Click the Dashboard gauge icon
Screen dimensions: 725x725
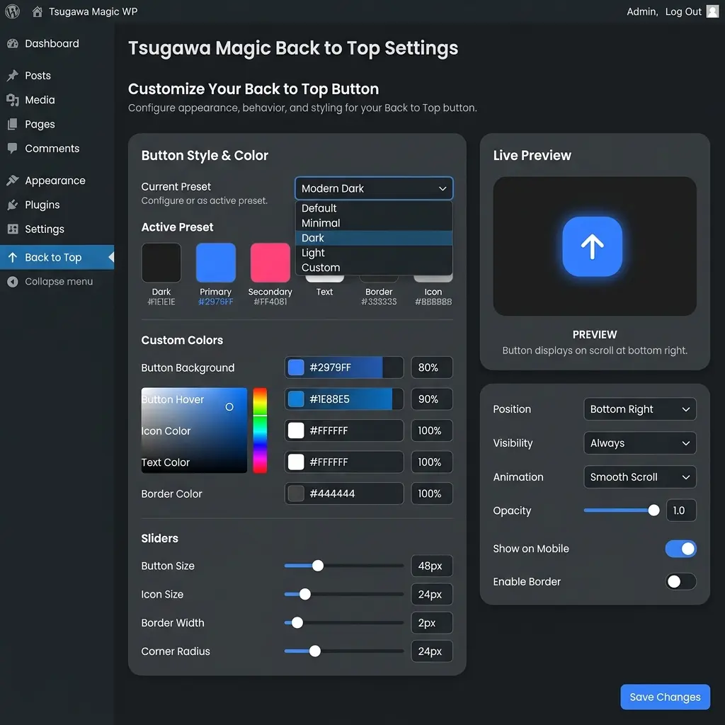[13, 43]
